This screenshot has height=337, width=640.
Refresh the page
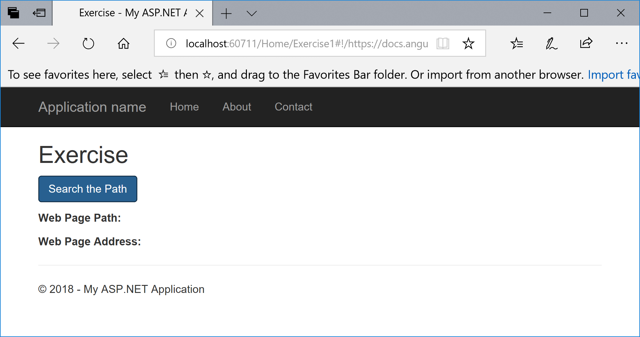[88, 43]
